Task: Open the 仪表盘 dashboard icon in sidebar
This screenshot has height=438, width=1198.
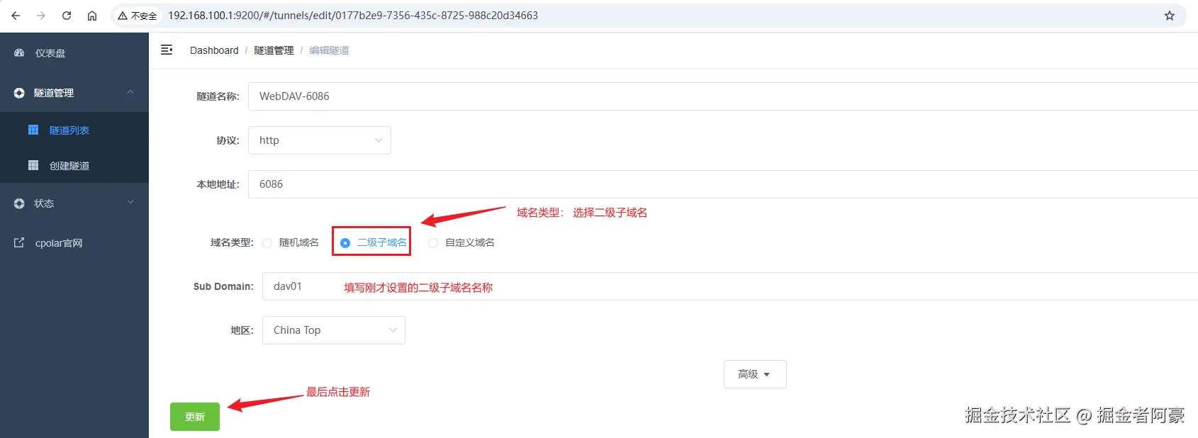Action: [x=19, y=53]
